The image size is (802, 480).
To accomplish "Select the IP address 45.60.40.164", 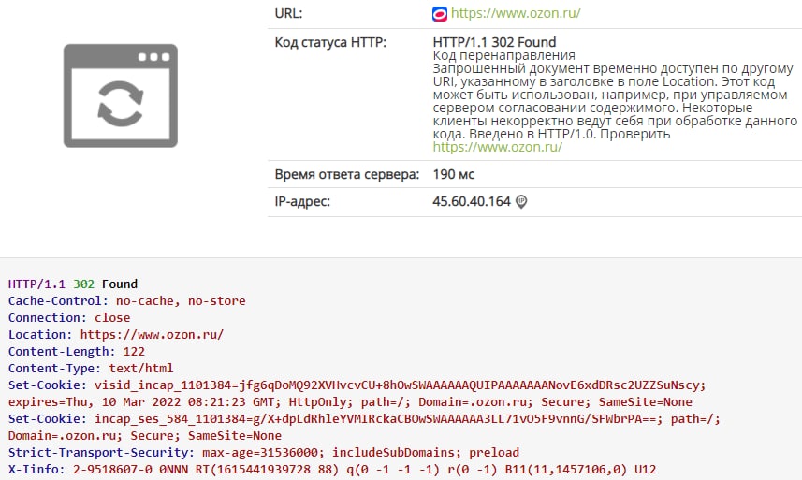I will click(472, 201).
